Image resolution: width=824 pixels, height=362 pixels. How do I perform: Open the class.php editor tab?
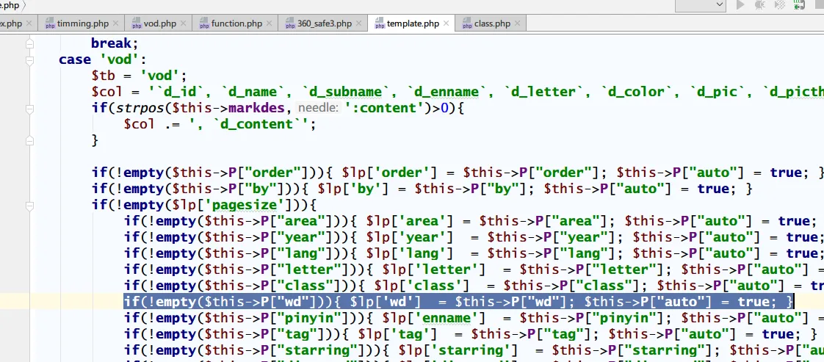tap(492, 23)
